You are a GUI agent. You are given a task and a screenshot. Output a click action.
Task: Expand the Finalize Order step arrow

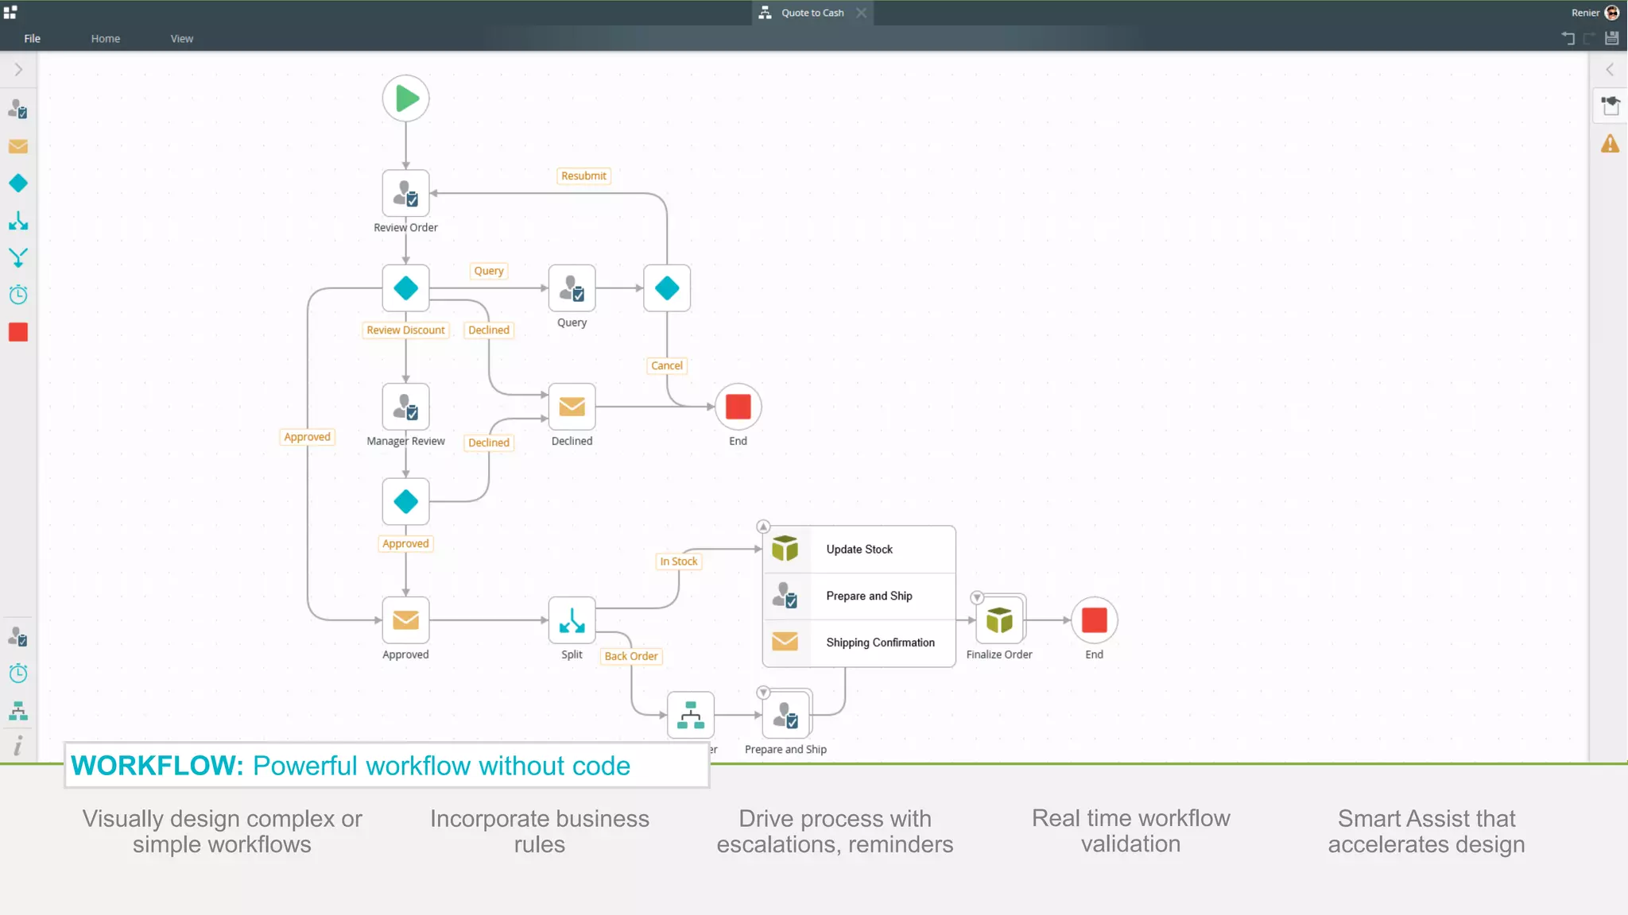pos(977,597)
